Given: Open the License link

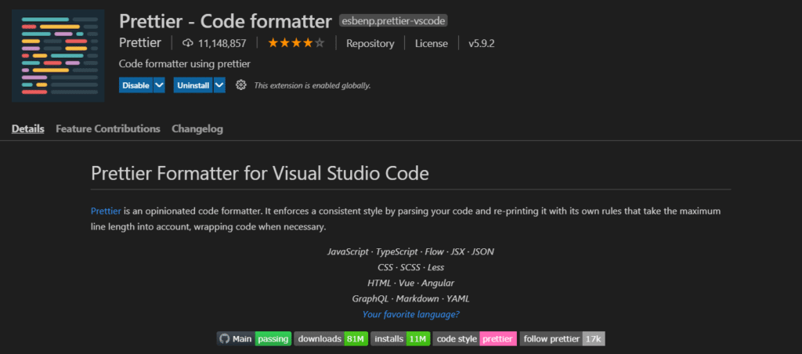Looking at the screenshot, I should pos(432,44).
